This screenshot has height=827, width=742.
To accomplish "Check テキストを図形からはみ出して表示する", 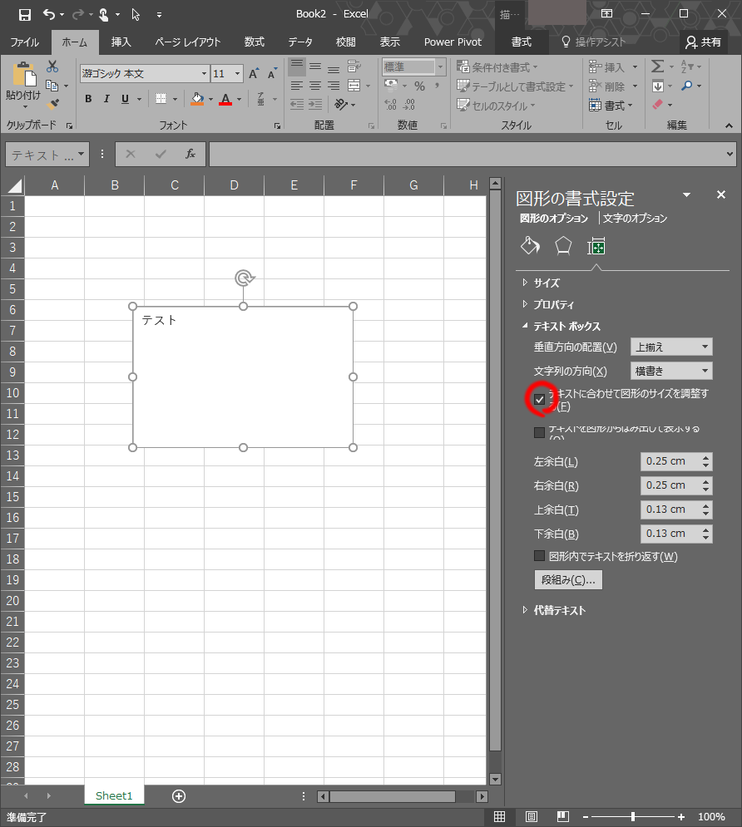I will pos(539,431).
